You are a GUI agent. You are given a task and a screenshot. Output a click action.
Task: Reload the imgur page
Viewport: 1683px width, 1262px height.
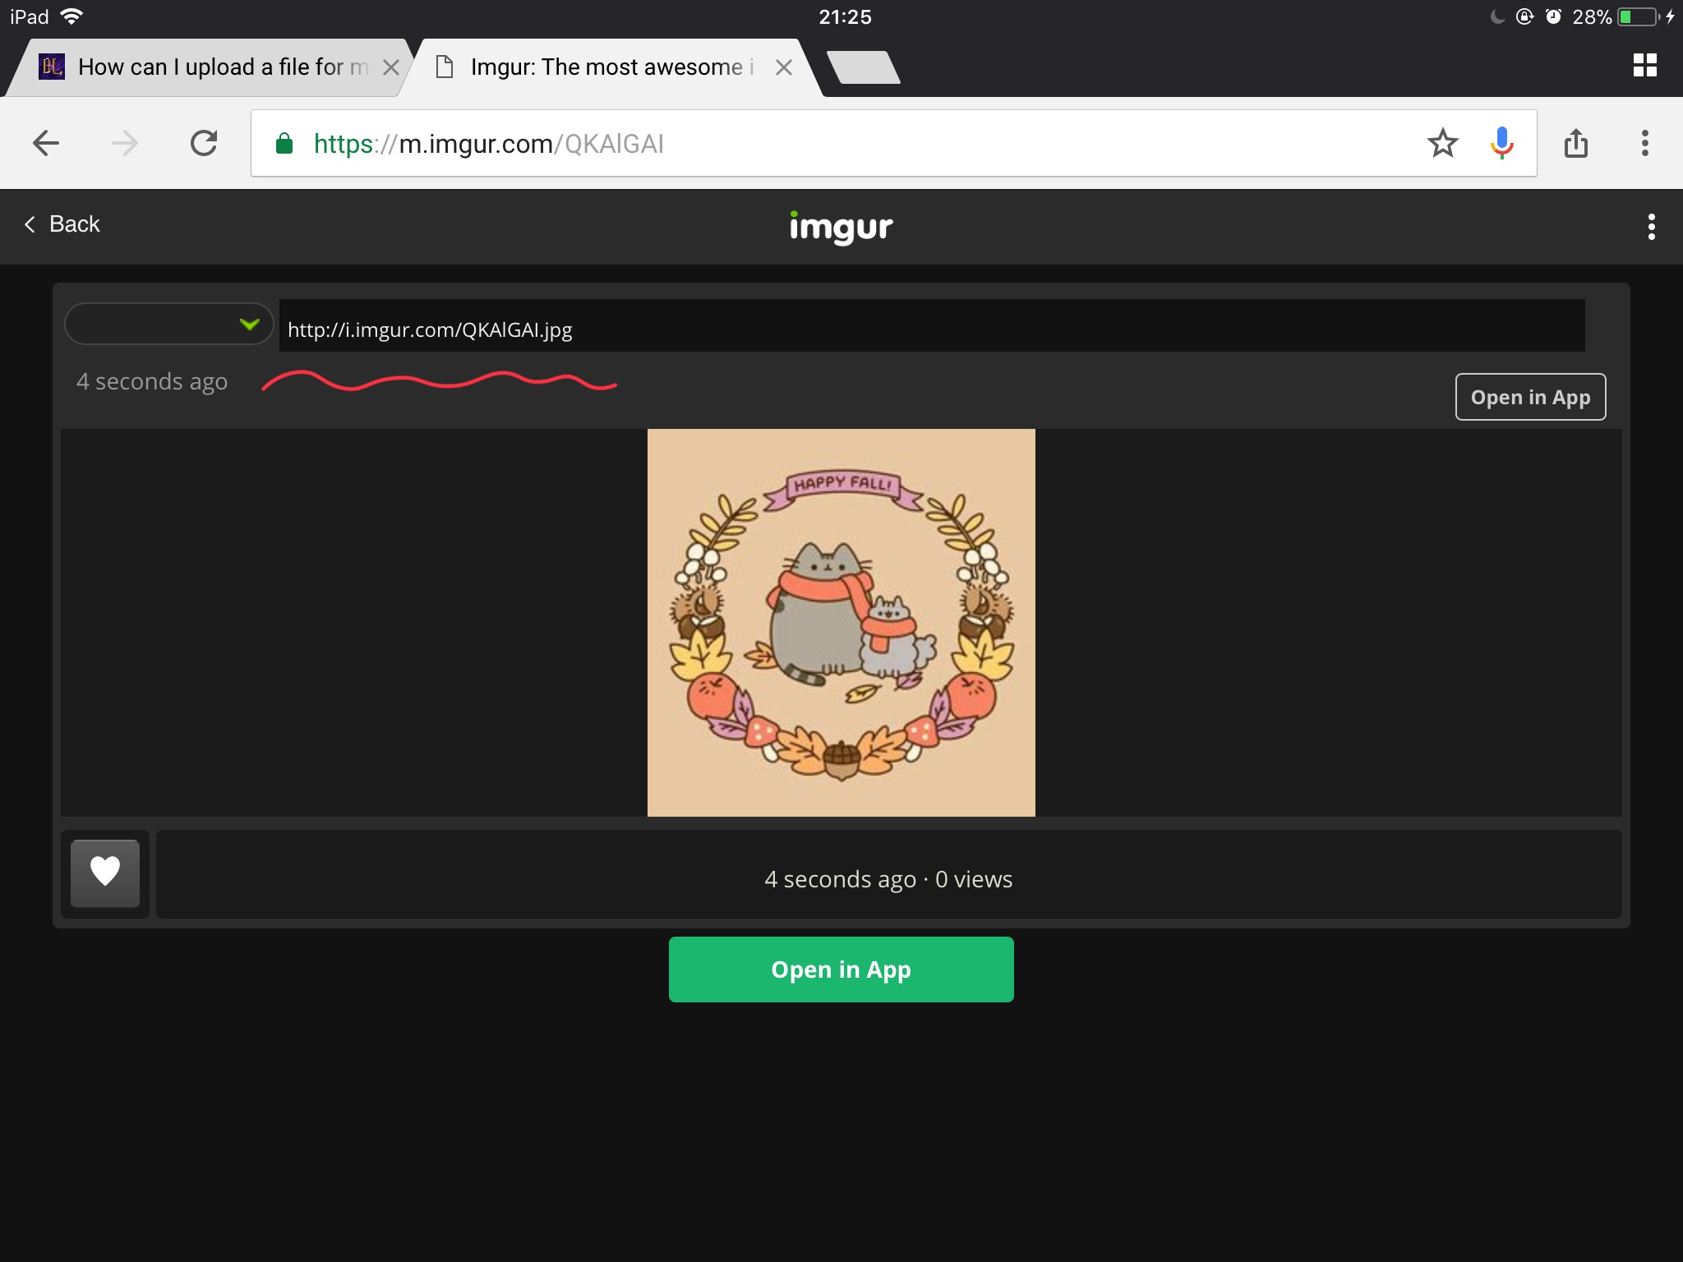coord(204,143)
